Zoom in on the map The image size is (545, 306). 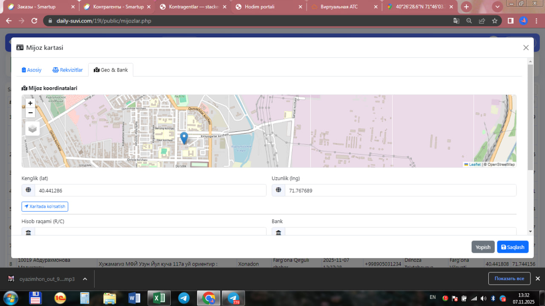30,103
